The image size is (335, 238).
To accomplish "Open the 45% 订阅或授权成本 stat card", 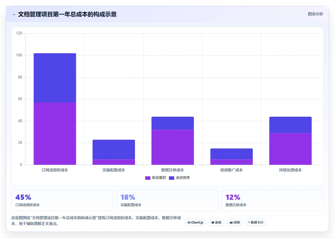I will click(x=62, y=200).
